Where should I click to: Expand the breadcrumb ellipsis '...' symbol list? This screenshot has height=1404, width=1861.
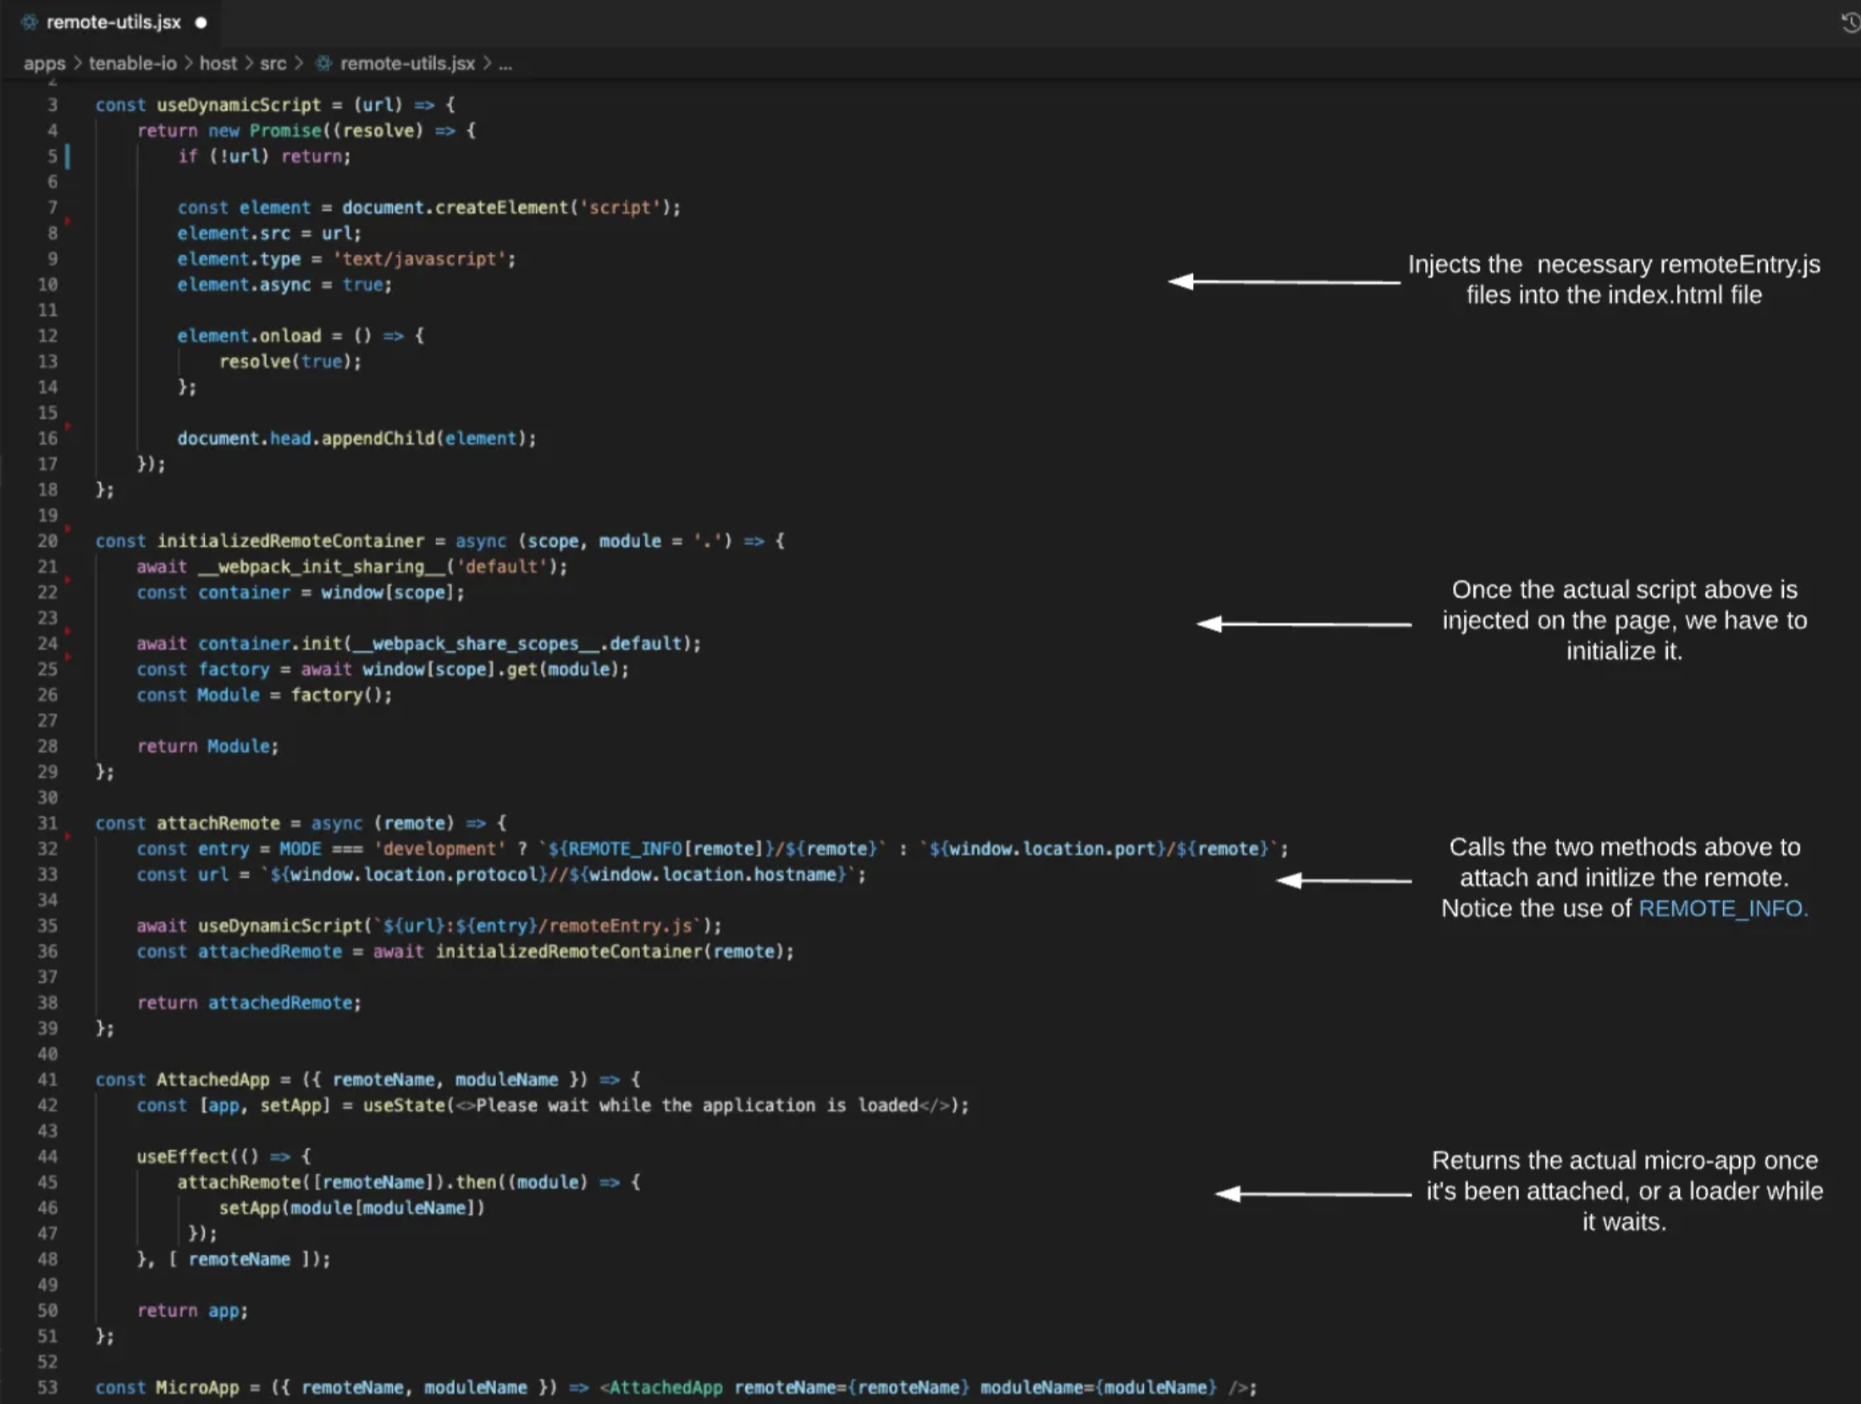click(505, 64)
